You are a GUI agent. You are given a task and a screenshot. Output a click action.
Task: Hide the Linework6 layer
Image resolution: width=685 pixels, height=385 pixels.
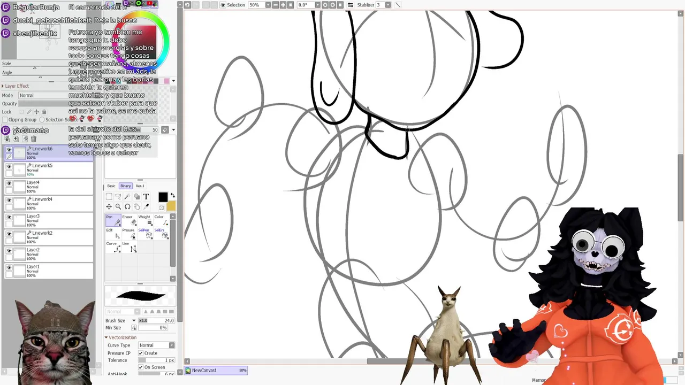point(9,150)
